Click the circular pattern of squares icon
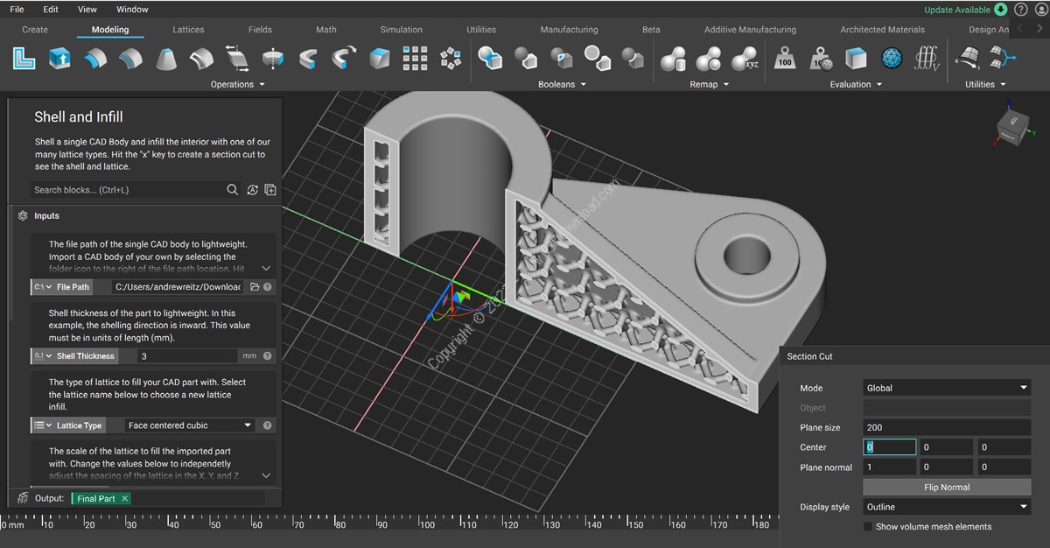Image resolution: width=1050 pixels, height=548 pixels. (451, 59)
